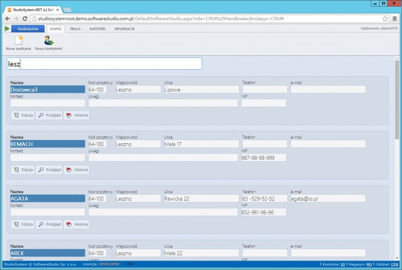Click the search field containing 'lesz'
Screen dimensions: 402x270
click(x=104, y=64)
